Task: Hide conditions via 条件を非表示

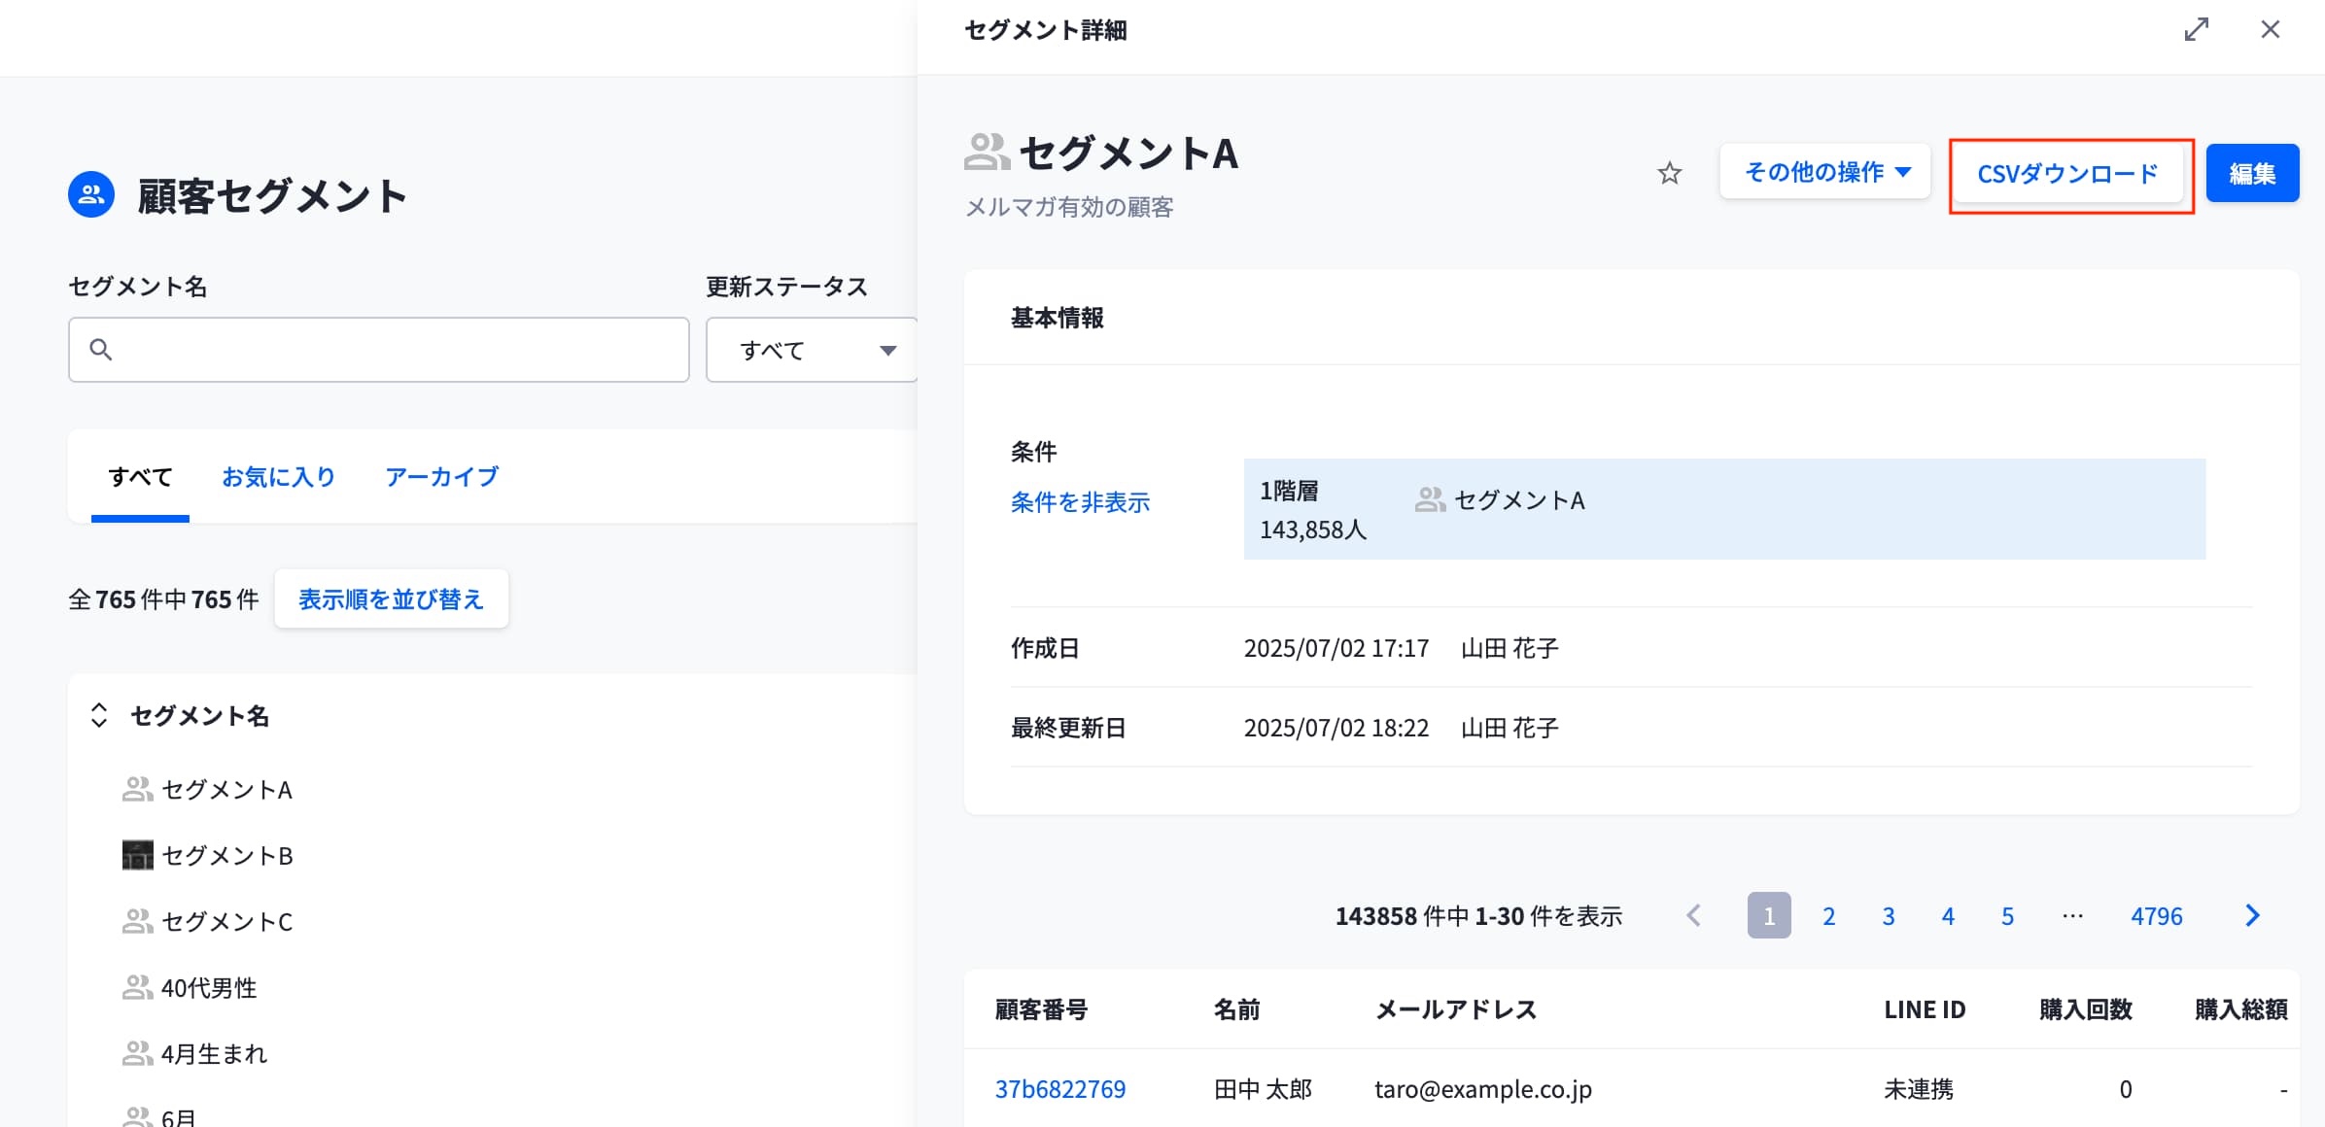Action: [1080, 502]
